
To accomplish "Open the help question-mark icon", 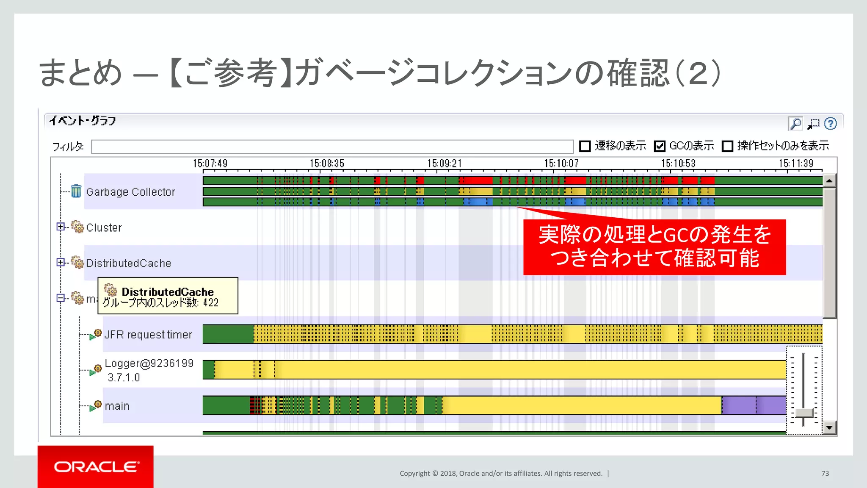I will pyautogui.click(x=831, y=124).
